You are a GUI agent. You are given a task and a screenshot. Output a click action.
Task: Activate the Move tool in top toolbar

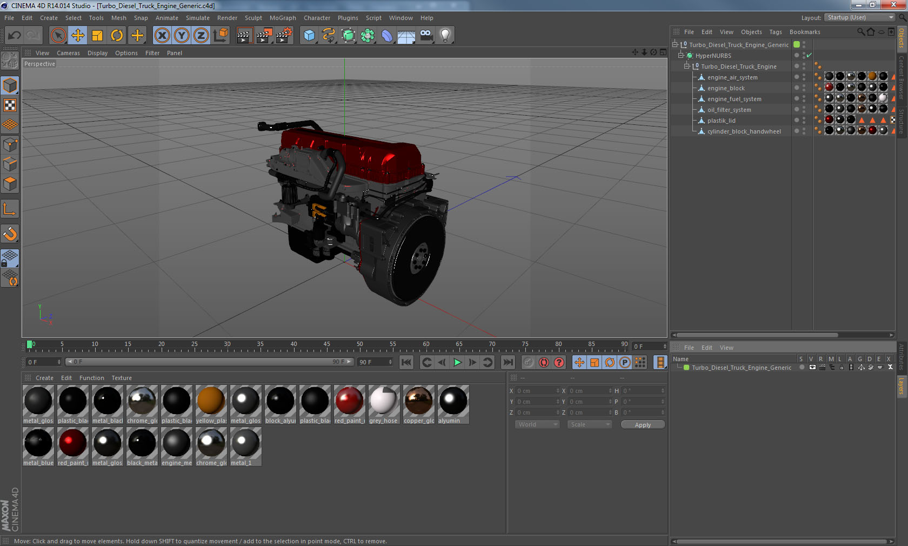coord(78,36)
